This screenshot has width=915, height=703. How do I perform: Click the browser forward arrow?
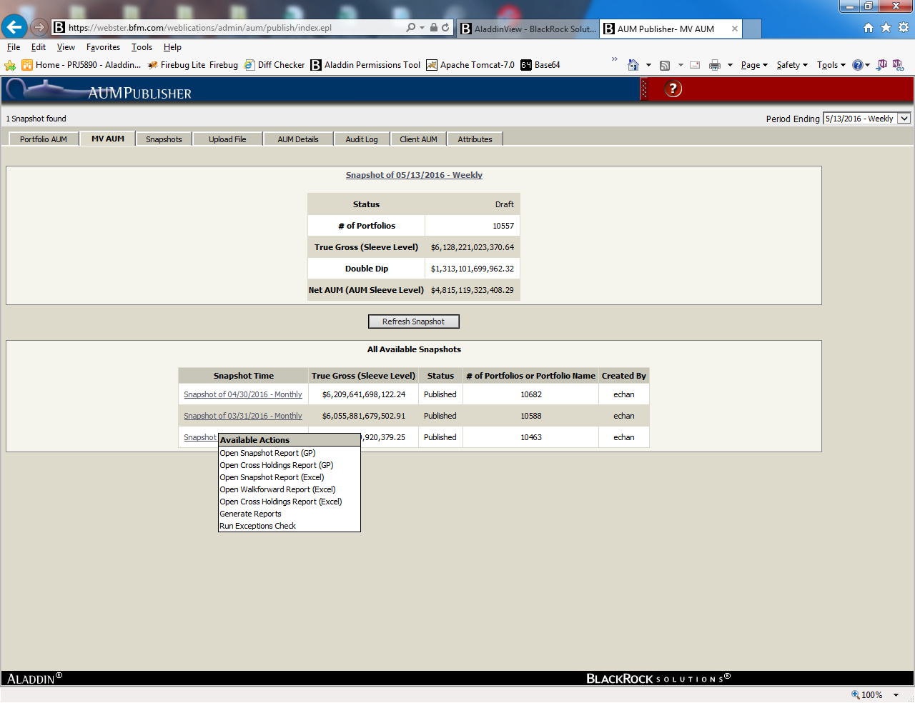point(39,27)
